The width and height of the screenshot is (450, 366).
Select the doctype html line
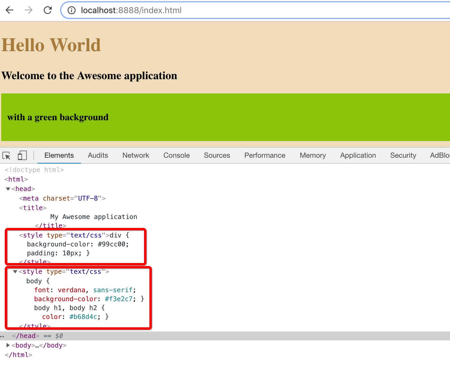pyautogui.click(x=34, y=170)
